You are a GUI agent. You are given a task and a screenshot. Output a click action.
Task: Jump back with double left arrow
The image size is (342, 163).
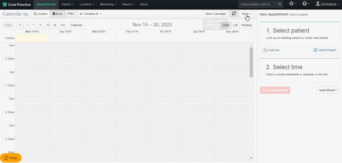point(20,25)
